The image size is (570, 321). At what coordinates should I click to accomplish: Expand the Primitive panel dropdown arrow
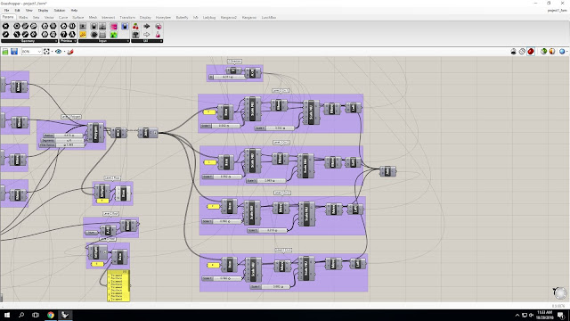[75, 41]
